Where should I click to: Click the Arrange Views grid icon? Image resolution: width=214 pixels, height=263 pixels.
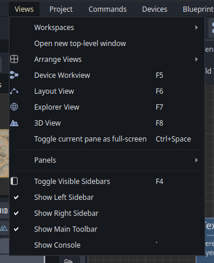click(14, 59)
